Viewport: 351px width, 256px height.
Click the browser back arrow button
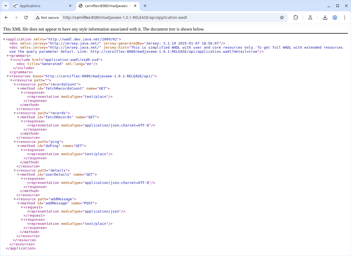click(x=6, y=17)
